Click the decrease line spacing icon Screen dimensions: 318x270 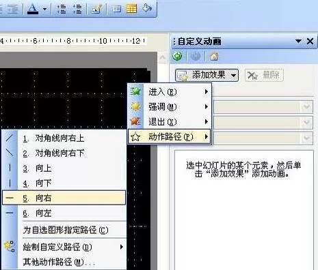pos(62,9)
